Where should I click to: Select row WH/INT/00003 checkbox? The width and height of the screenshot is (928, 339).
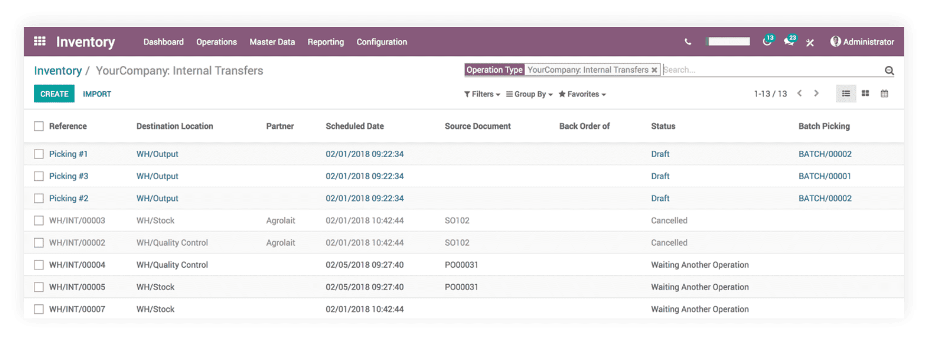[38, 220]
